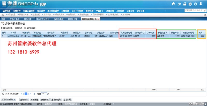The height and width of the screenshot is (106, 207).
Task: Click the 销售单价 column header
Action: 175,33
